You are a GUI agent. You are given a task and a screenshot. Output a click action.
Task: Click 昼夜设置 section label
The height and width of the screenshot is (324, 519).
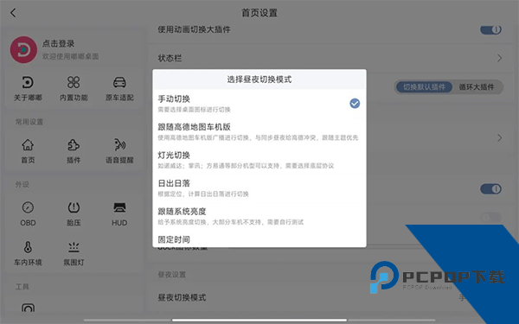point(172,275)
